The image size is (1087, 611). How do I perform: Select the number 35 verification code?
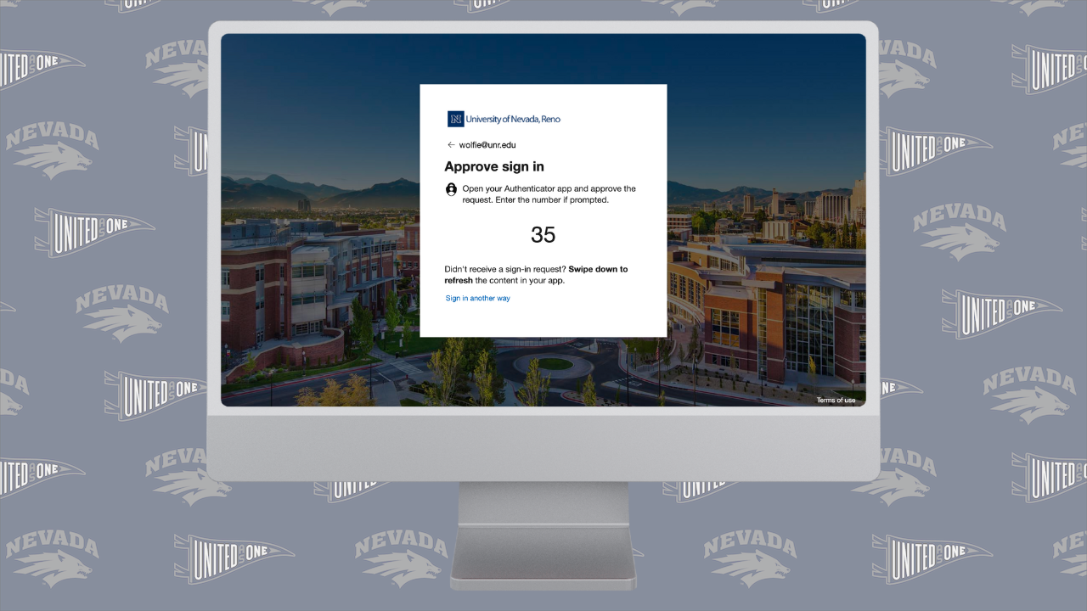(x=543, y=235)
